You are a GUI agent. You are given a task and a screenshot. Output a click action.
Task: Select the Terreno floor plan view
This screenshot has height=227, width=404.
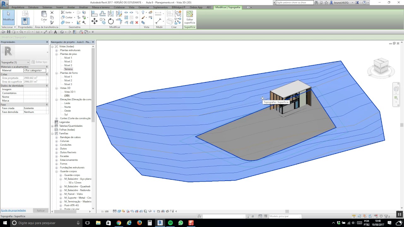point(68,69)
